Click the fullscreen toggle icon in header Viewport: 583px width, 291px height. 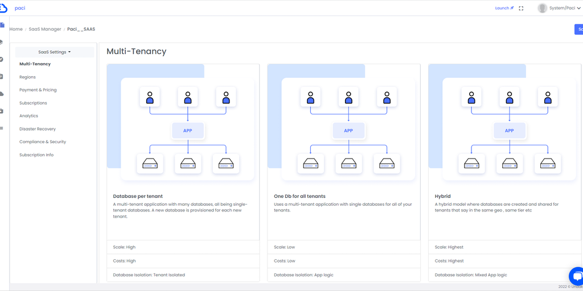click(x=521, y=9)
